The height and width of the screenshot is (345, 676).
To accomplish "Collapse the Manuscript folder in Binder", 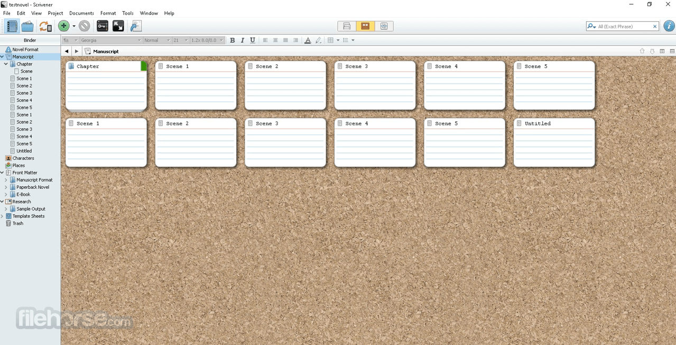I will click(x=2, y=56).
